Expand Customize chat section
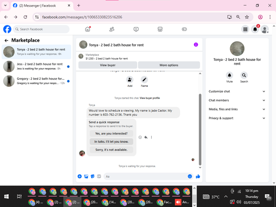The image size is (276, 207). (237, 91)
